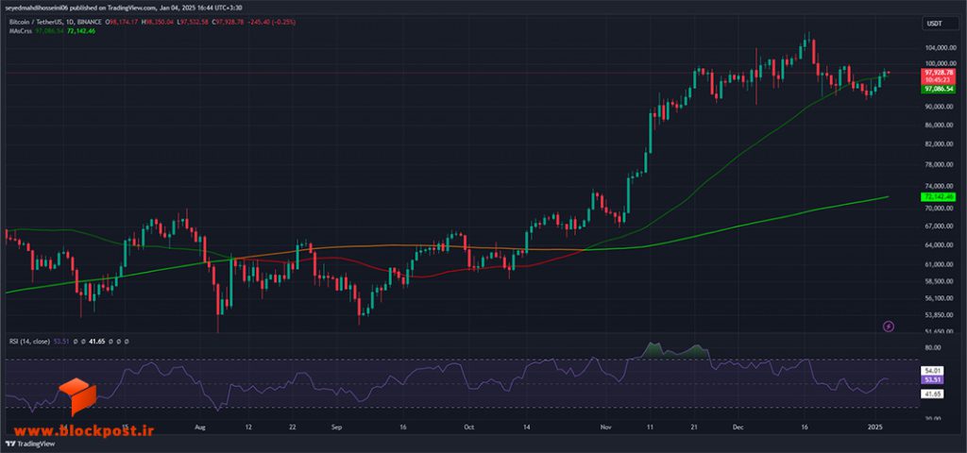The height and width of the screenshot is (453, 967).
Task: Click the 2025 label on time axis
Action: 876,427
